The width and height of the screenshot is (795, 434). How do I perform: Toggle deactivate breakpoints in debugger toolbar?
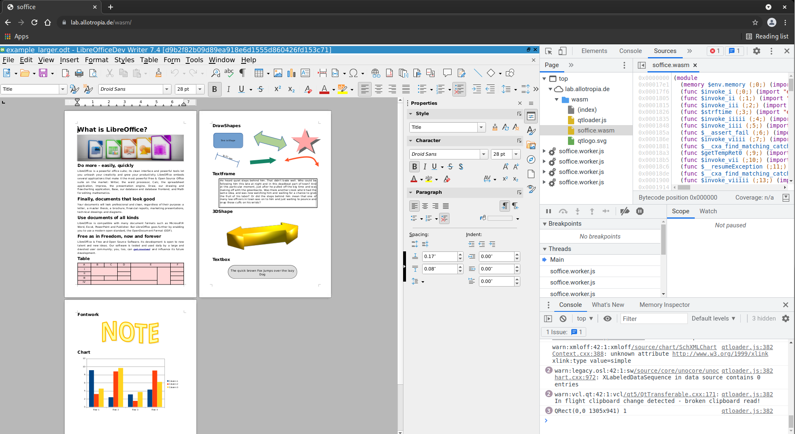(x=625, y=211)
